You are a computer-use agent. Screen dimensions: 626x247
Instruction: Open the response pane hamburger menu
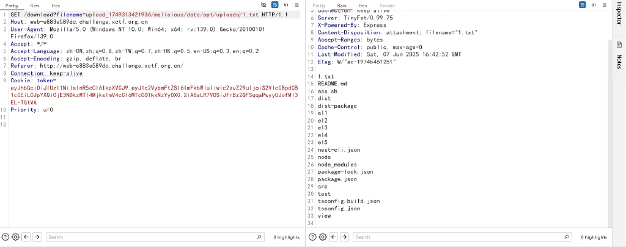click(x=605, y=5)
